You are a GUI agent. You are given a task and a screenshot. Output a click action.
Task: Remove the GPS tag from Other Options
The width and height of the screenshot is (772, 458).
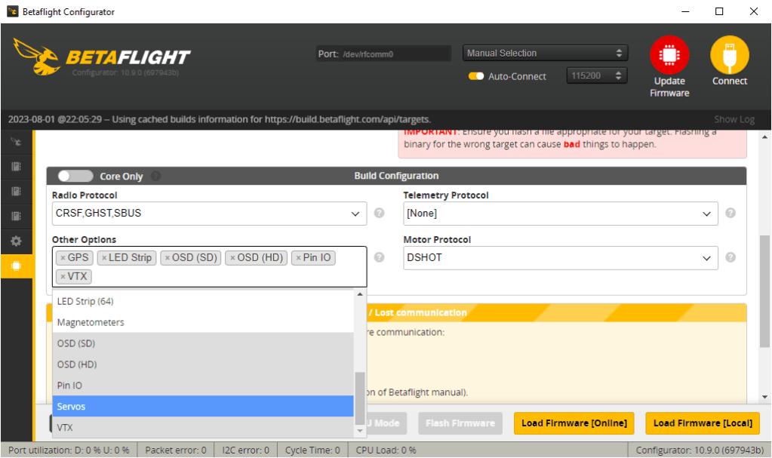(x=63, y=258)
